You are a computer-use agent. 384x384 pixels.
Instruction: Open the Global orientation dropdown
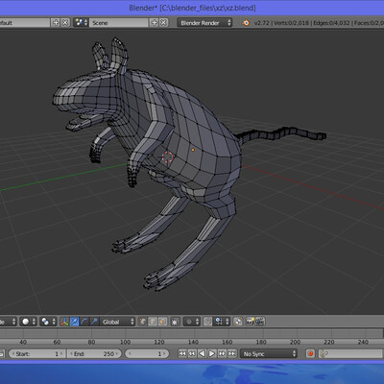click(x=117, y=322)
